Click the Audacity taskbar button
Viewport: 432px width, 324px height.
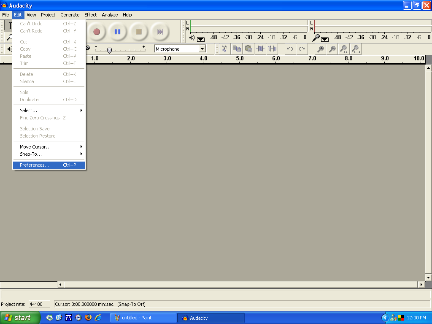211,318
